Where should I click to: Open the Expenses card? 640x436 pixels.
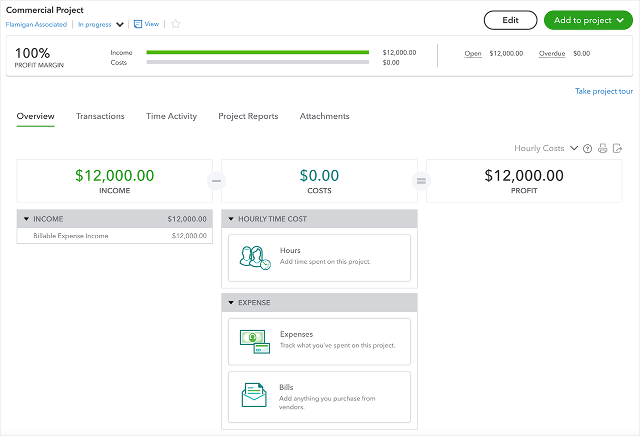(x=319, y=342)
